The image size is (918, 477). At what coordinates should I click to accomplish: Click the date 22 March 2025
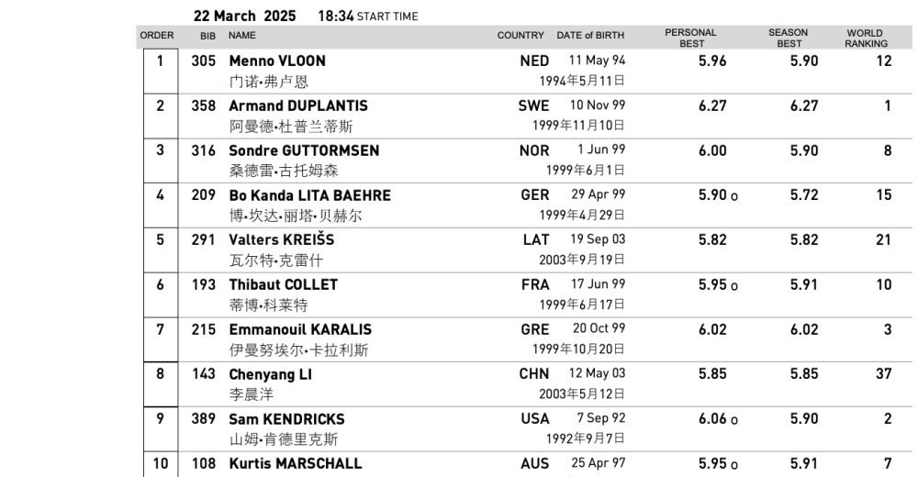245,17
